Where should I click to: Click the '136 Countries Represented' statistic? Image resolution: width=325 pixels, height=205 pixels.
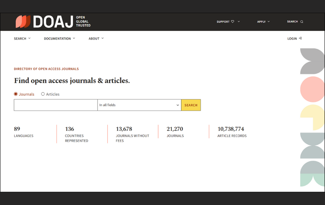[77, 134]
